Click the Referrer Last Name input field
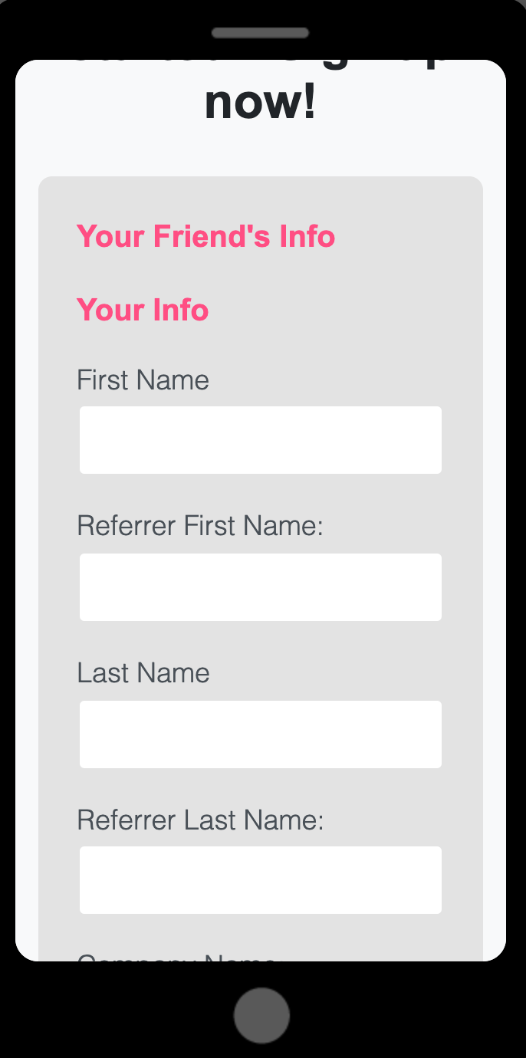 260,879
